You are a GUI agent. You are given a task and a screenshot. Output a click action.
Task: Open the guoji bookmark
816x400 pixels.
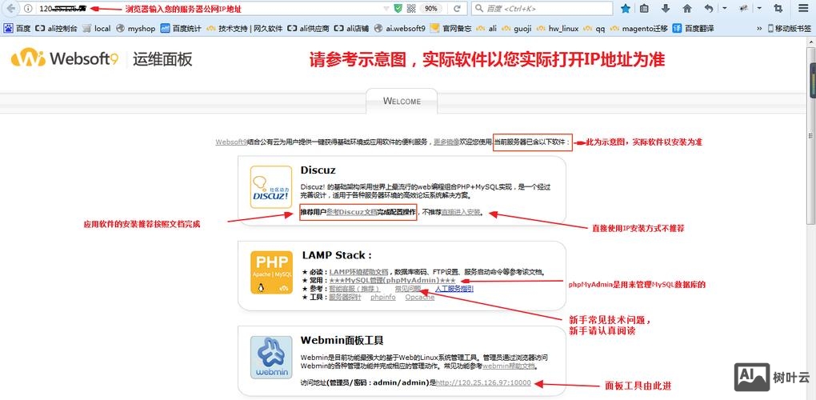(x=517, y=29)
